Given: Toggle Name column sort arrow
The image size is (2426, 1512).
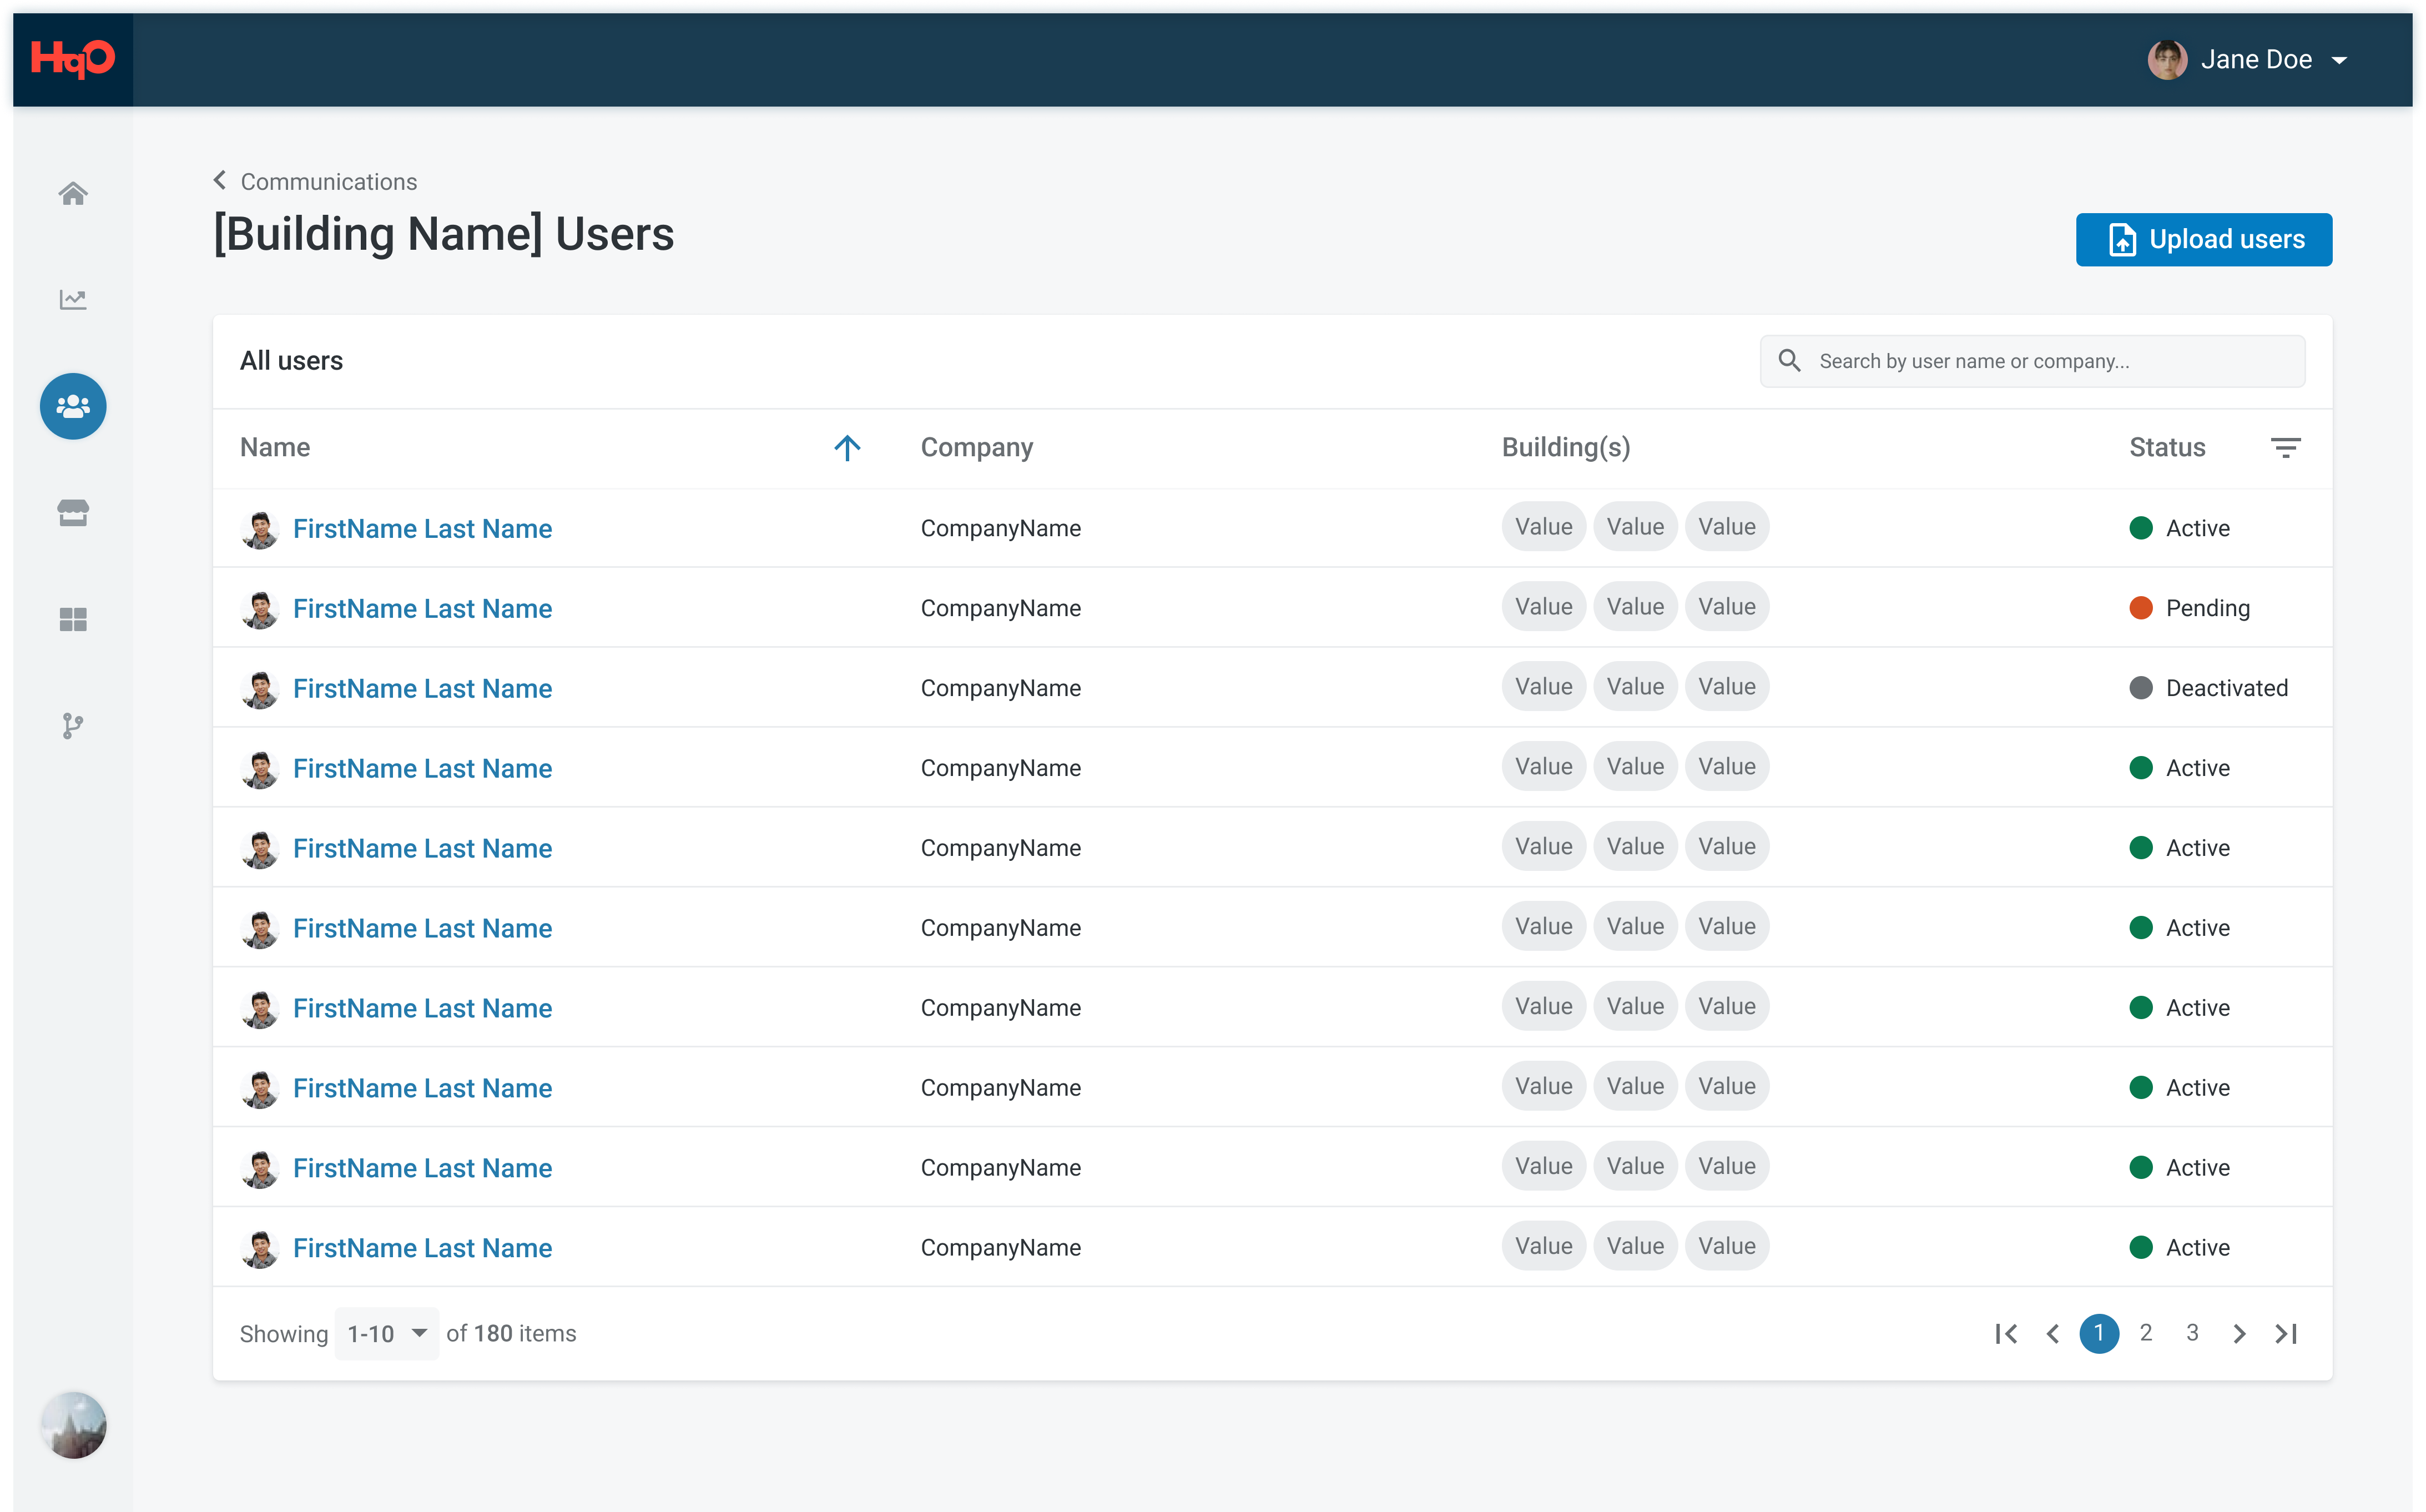Looking at the screenshot, I should coord(847,448).
